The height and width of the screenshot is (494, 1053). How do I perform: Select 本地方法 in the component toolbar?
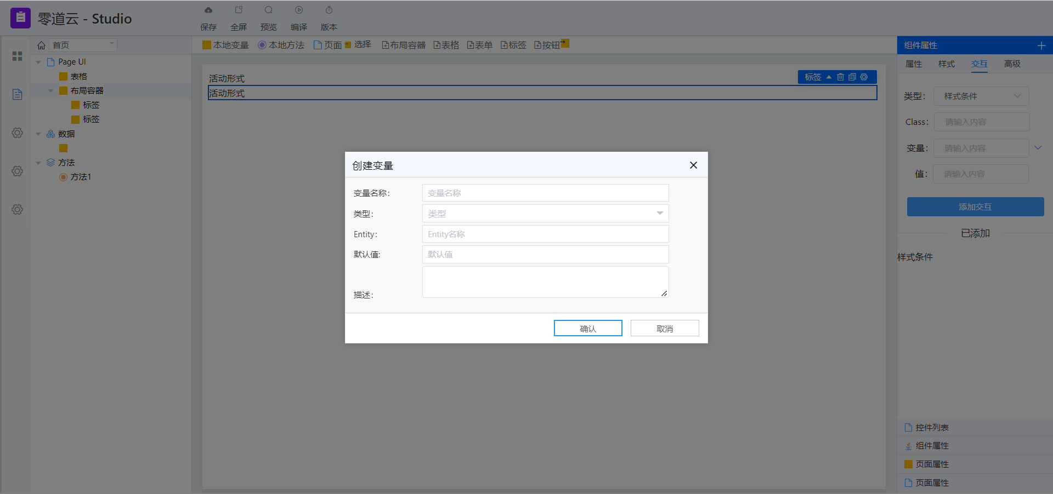[281, 45]
